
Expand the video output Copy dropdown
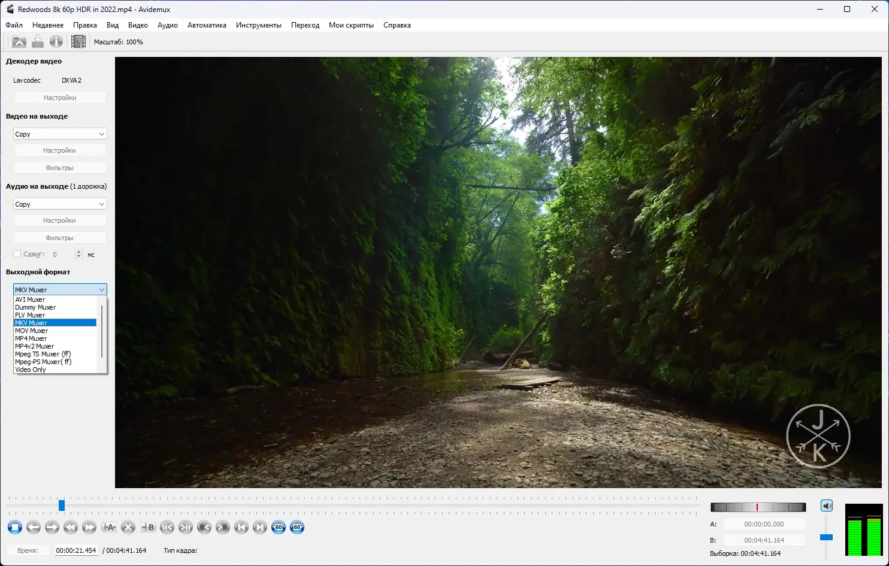point(60,134)
